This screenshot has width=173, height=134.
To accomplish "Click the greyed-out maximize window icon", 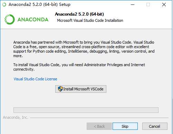I will click(x=148, y=5).
